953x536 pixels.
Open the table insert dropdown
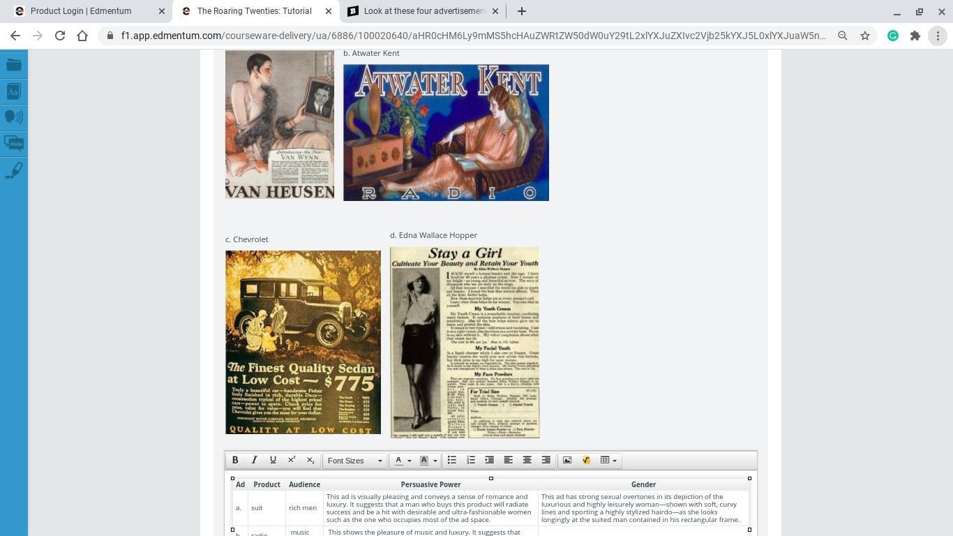(x=609, y=461)
